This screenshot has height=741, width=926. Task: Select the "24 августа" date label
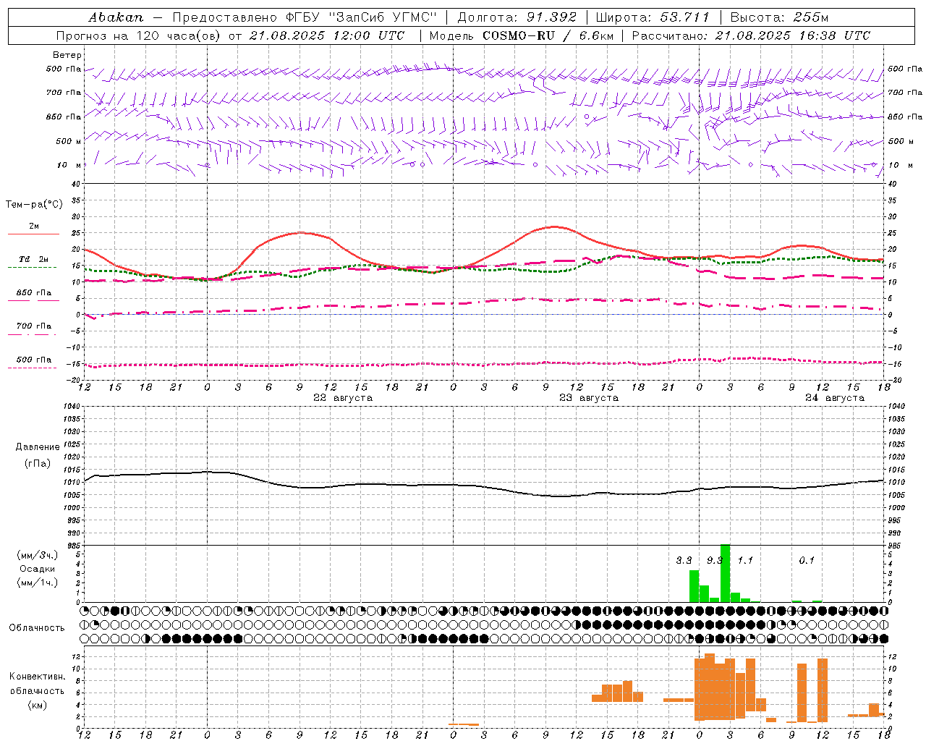click(835, 398)
